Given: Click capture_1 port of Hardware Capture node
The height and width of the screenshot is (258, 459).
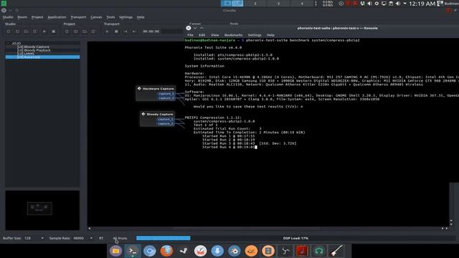Looking at the screenshot, I should pos(166,94).
